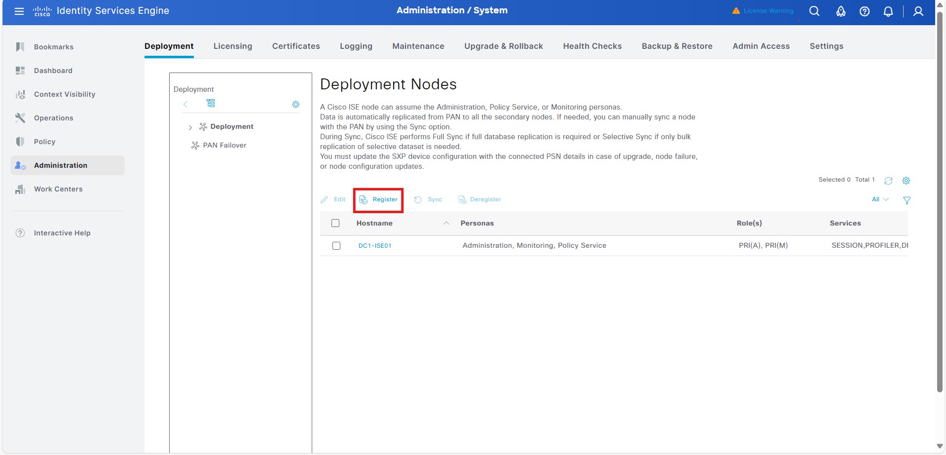Image resolution: width=946 pixels, height=455 pixels.
Task: Open the help question mark icon
Action: (x=864, y=11)
